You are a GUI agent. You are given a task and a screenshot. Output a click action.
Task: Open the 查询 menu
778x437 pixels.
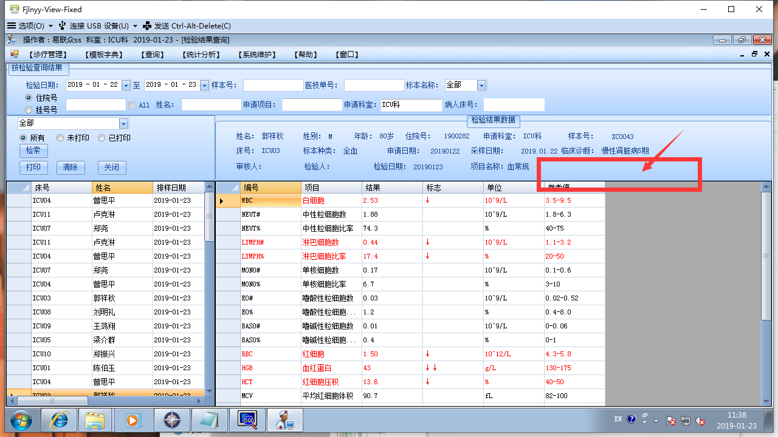[154, 55]
